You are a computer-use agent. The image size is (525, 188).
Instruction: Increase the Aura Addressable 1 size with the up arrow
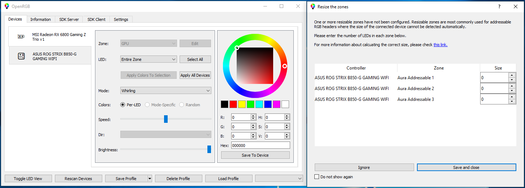coord(512,75)
